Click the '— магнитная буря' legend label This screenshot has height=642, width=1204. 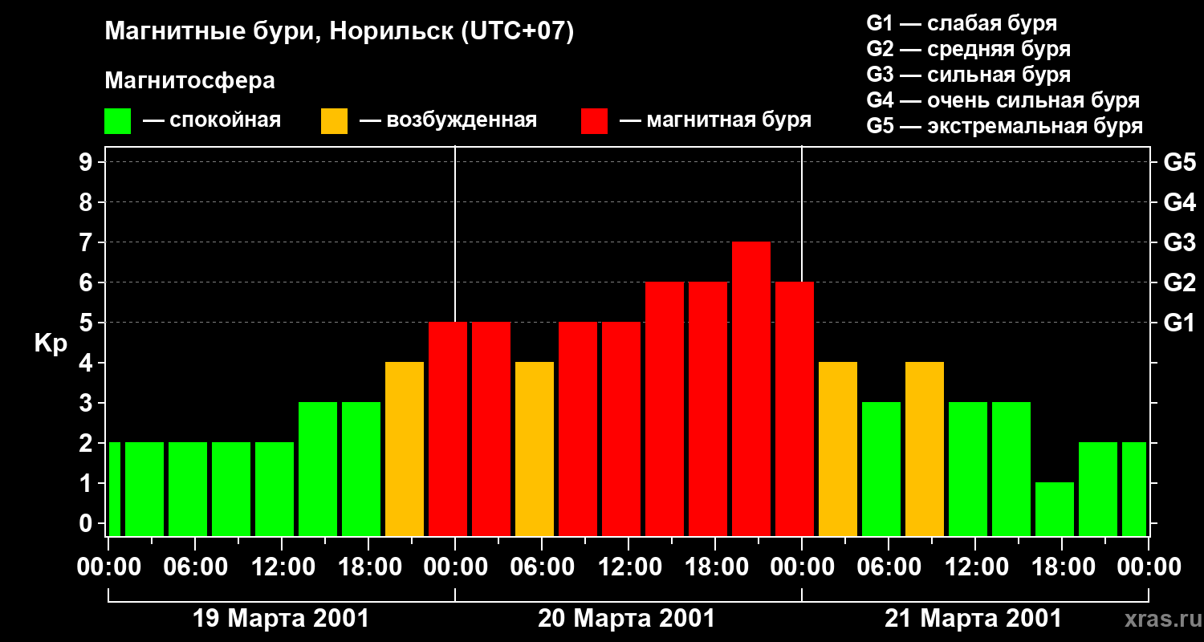716,121
